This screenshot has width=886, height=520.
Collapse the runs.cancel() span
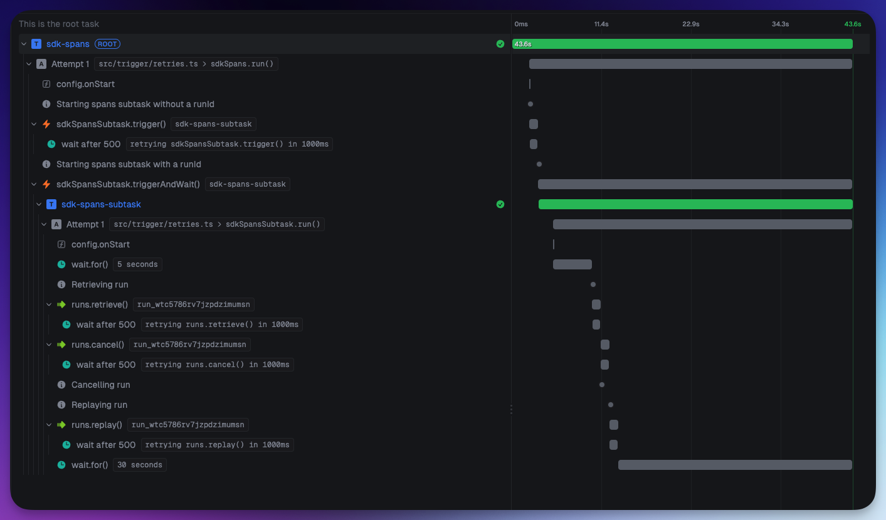49,345
